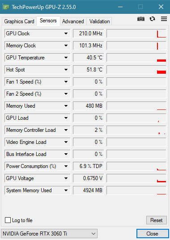Click the refresh sensors icon
Screen dimensions: 170x240
coord(152,19)
